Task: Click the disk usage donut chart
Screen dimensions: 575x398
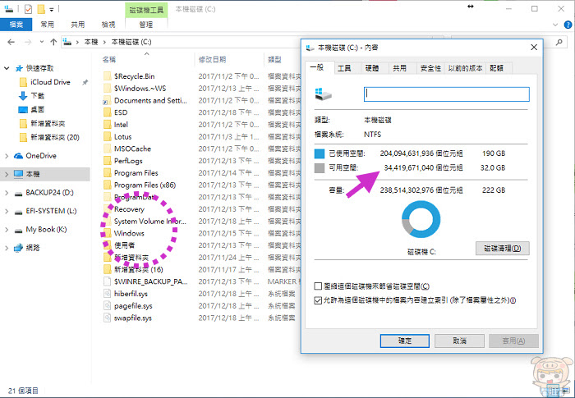Action: click(421, 220)
